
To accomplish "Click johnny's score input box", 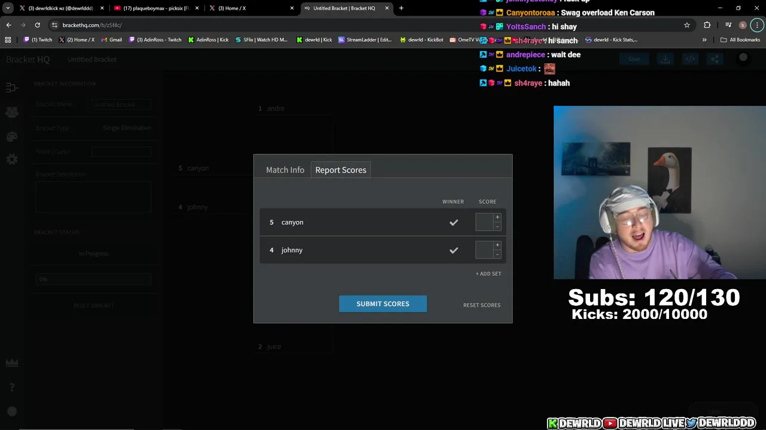I will [484, 250].
